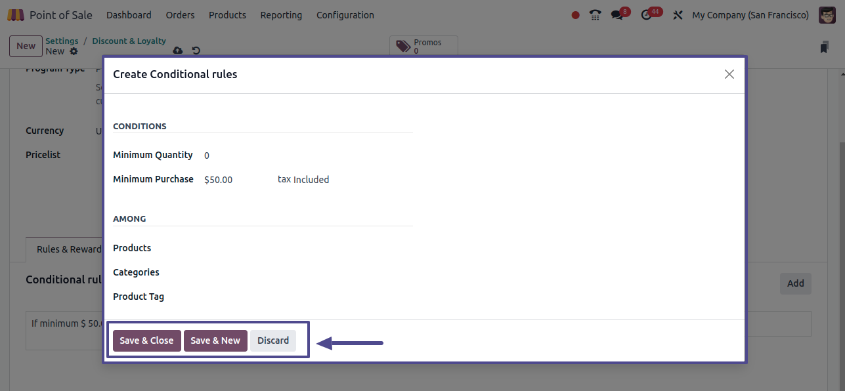Viewport: 845px width, 391px height.
Task: Click the AMONG section heading
Action: tap(129, 218)
